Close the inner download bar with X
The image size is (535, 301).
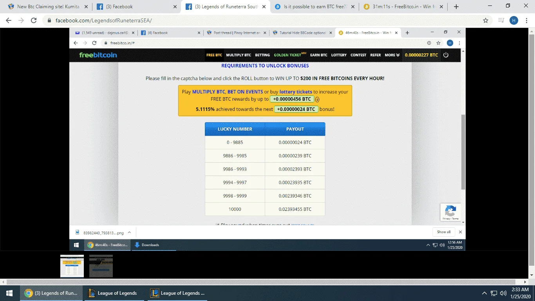460,232
